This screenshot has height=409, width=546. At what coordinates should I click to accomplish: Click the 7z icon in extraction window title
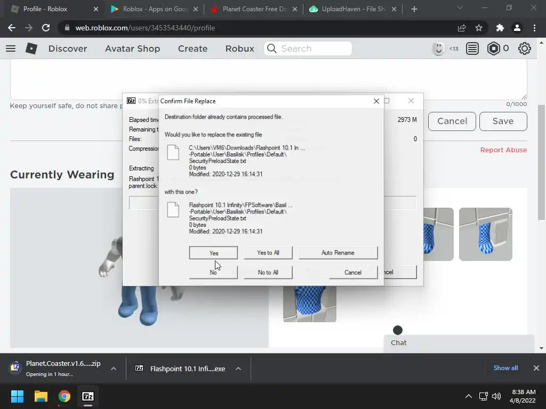(x=131, y=101)
